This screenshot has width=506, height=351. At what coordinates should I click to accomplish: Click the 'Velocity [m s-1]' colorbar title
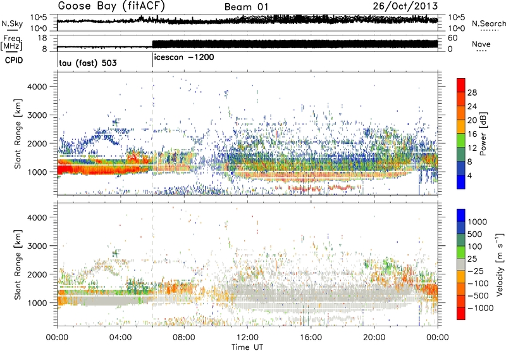tap(500, 264)
